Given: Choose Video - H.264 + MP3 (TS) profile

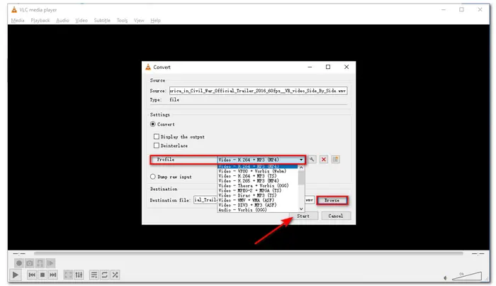Looking at the screenshot, I should (x=257, y=176).
